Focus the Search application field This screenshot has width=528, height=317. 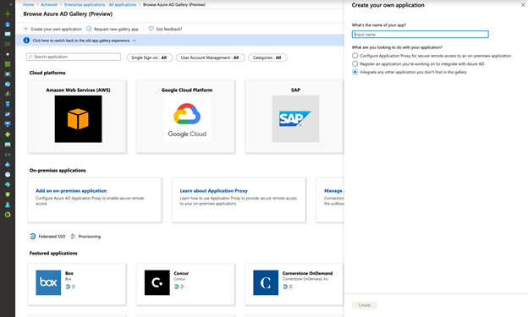74,57
